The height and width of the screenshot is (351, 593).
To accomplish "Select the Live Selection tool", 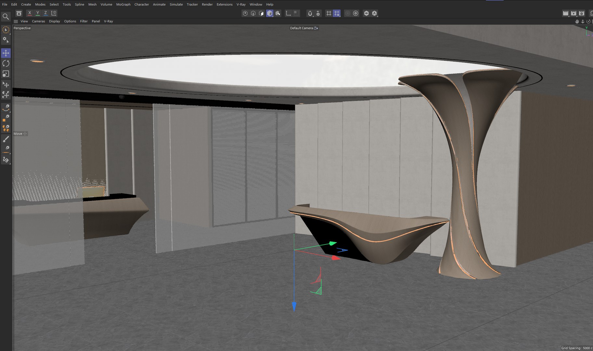I will pos(6,30).
